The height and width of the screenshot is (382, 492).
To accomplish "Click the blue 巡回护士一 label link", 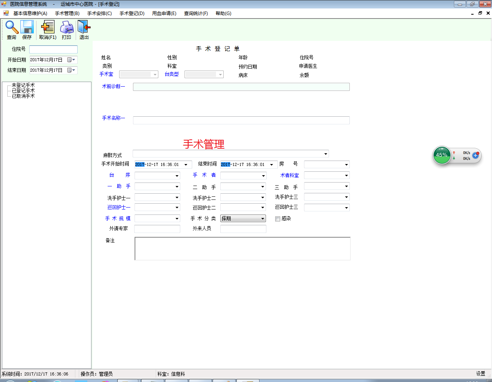I will [x=119, y=207].
